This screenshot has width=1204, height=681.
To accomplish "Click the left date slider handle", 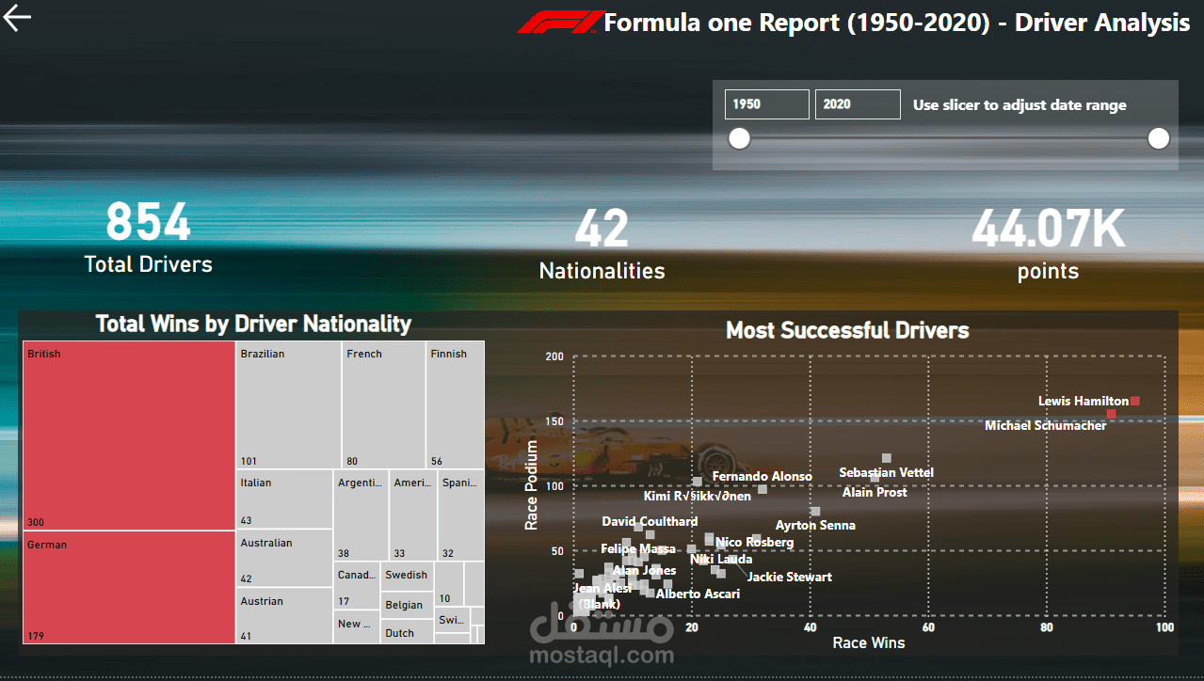I will coord(740,139).
